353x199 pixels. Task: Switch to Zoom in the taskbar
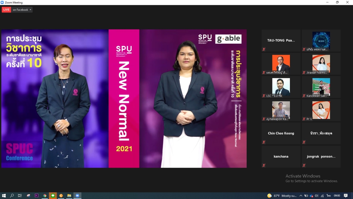[x=77, y=196]
